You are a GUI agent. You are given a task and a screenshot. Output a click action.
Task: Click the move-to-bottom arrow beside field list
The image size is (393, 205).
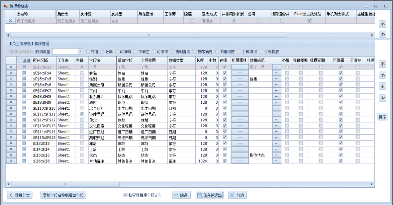(382, 98)
